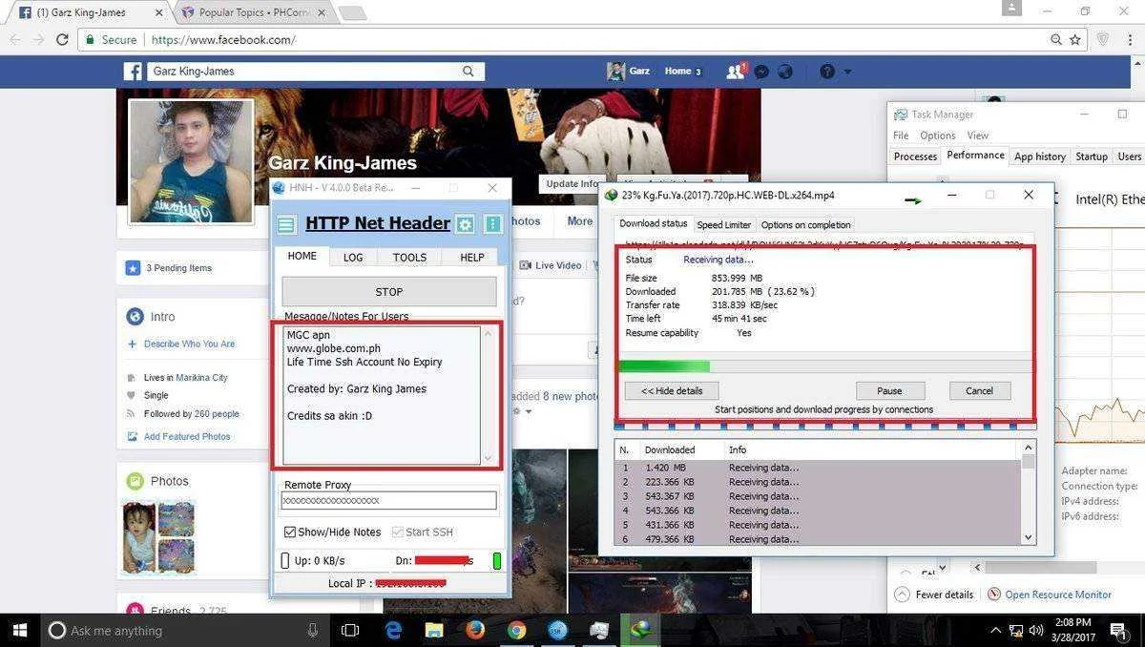Open Chrome's three-dot menu
Screen dimensions: 1145x647
coord(1130,40)
